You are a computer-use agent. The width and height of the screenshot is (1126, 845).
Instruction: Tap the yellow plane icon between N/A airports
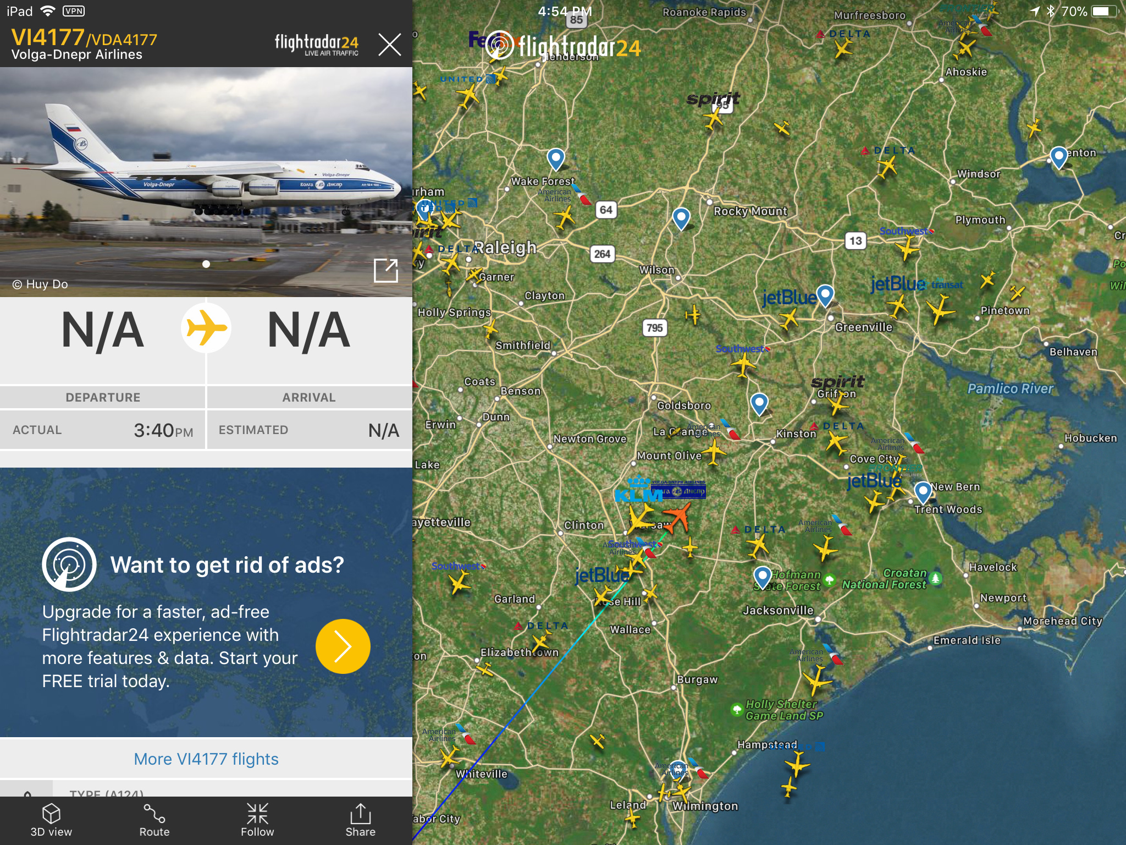coord(206,328)
